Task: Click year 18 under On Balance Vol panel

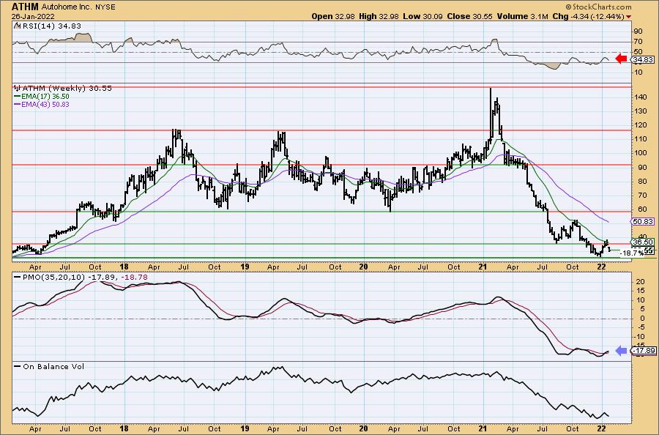Action: [124, 428]
